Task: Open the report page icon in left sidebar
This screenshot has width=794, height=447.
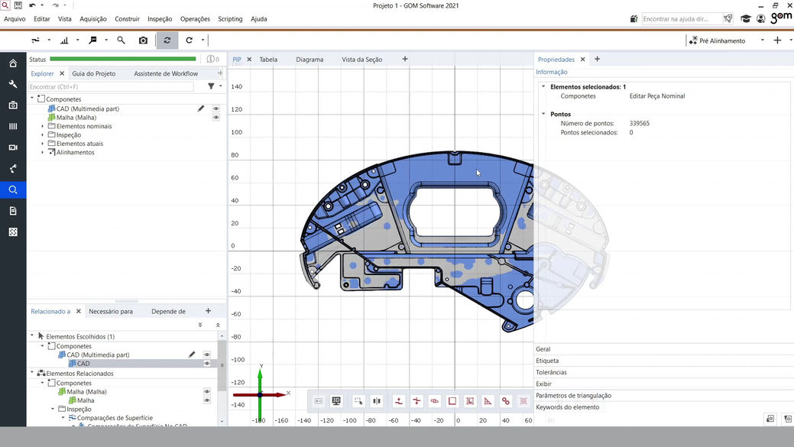Action: (13, 211)
